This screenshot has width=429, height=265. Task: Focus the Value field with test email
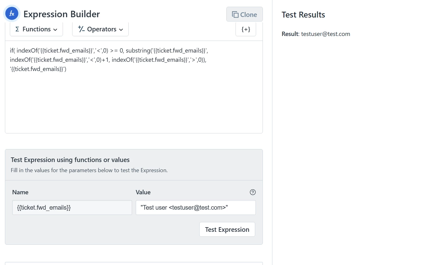tap(196, 208)
